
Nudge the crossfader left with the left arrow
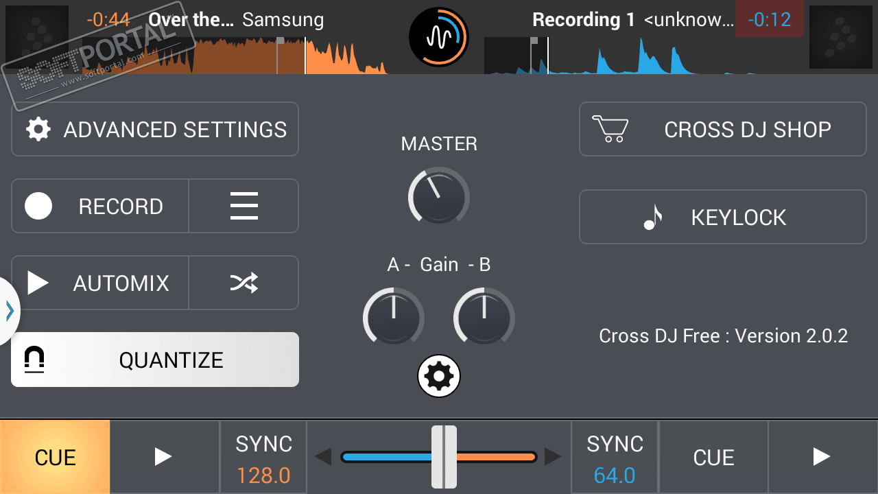click(323, 456)
